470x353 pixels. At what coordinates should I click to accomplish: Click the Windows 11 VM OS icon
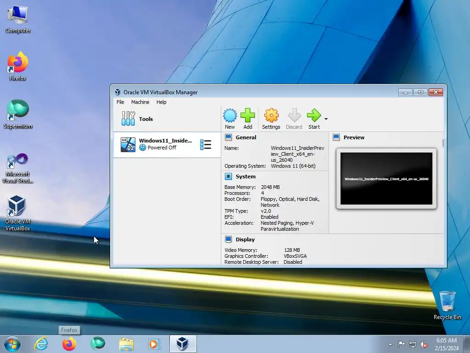click(128, 145)
